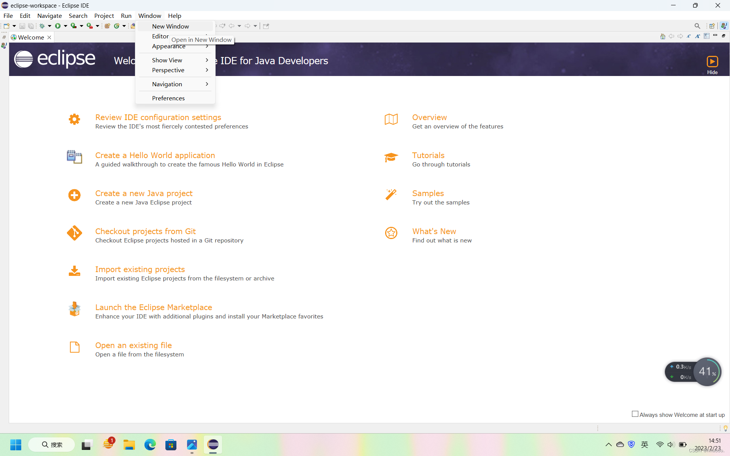Click the Appearance menu entry
730x456 pixels.
[175, 46]
